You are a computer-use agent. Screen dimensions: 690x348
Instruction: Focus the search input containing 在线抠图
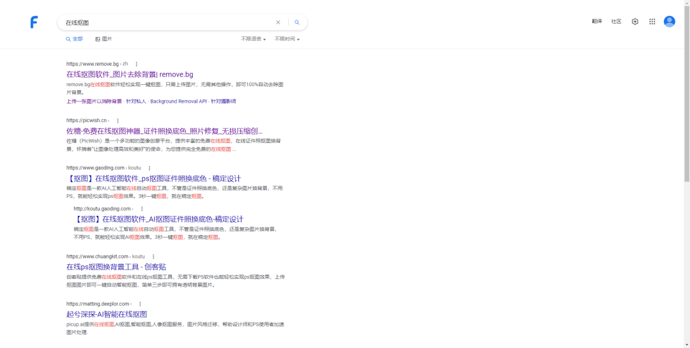click(167, 22)
